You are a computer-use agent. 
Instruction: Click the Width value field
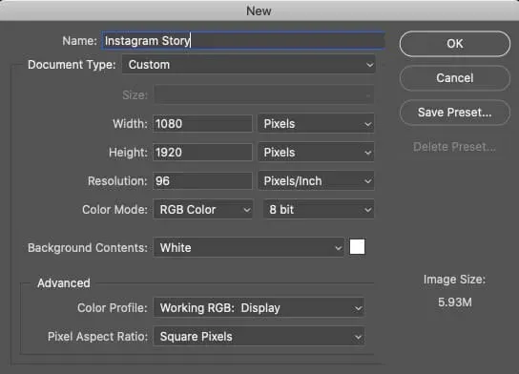[x=202, y=124]
